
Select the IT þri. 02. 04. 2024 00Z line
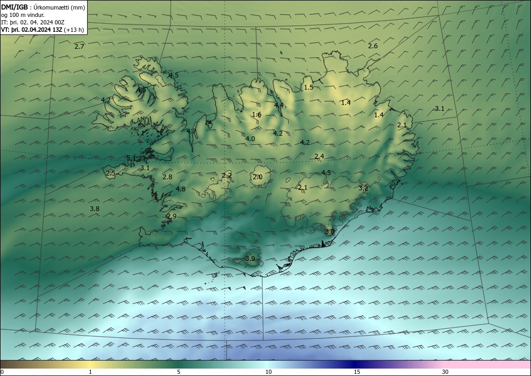(x=33, y=22)
